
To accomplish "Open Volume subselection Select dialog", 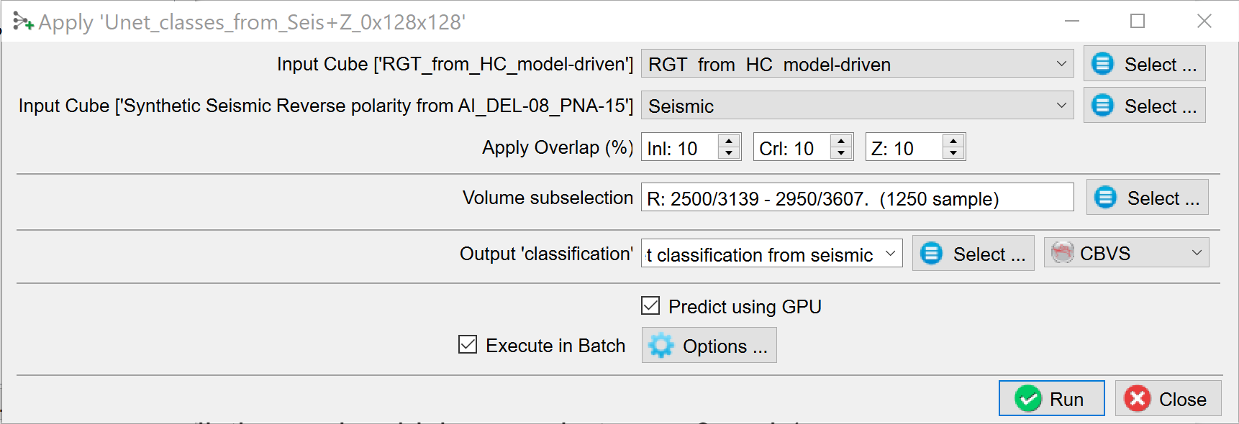I will pyautogui.click(x=1147, y=198).
